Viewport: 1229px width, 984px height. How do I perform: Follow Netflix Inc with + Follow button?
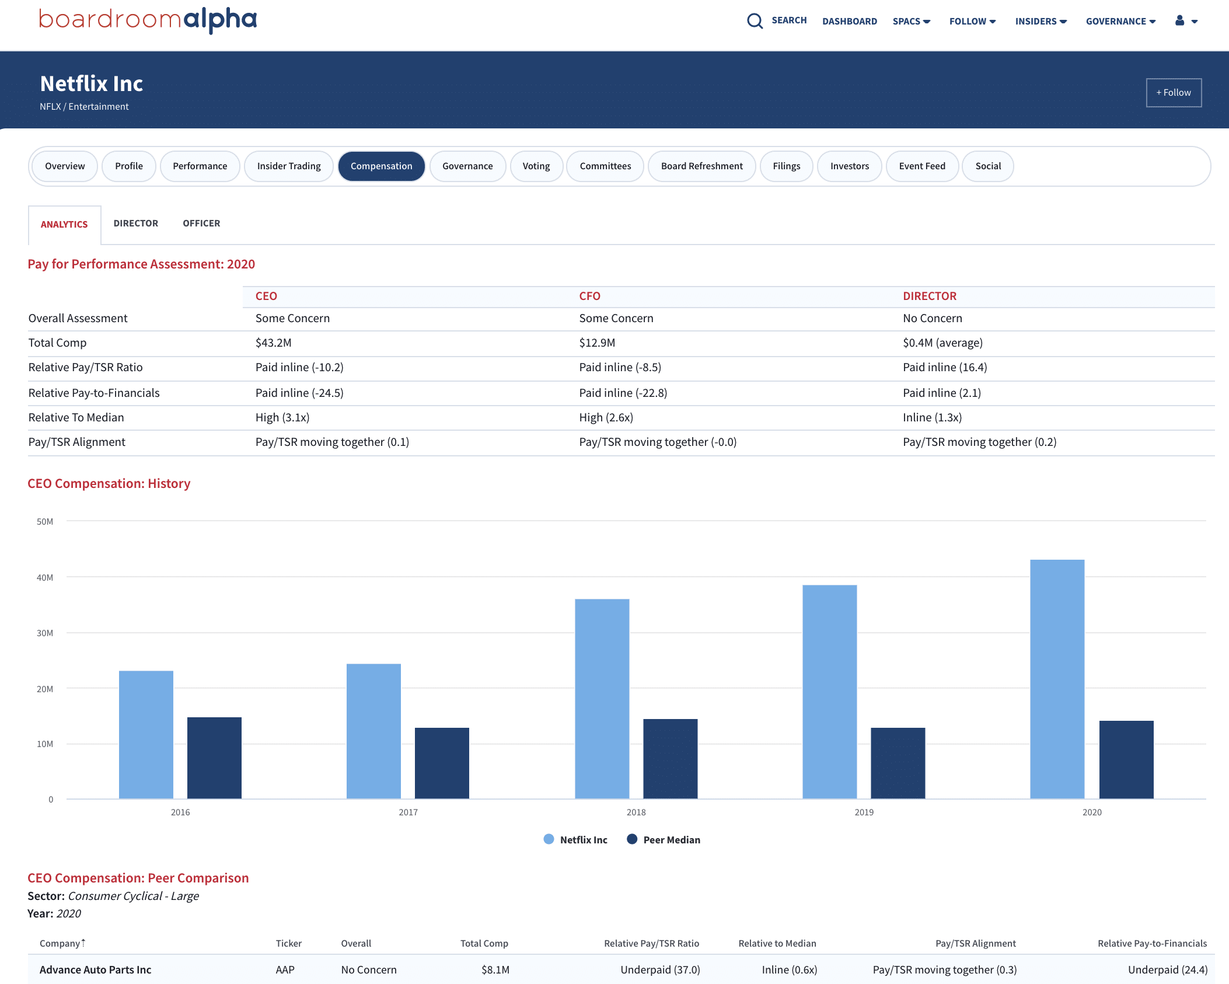[1174, 92]
